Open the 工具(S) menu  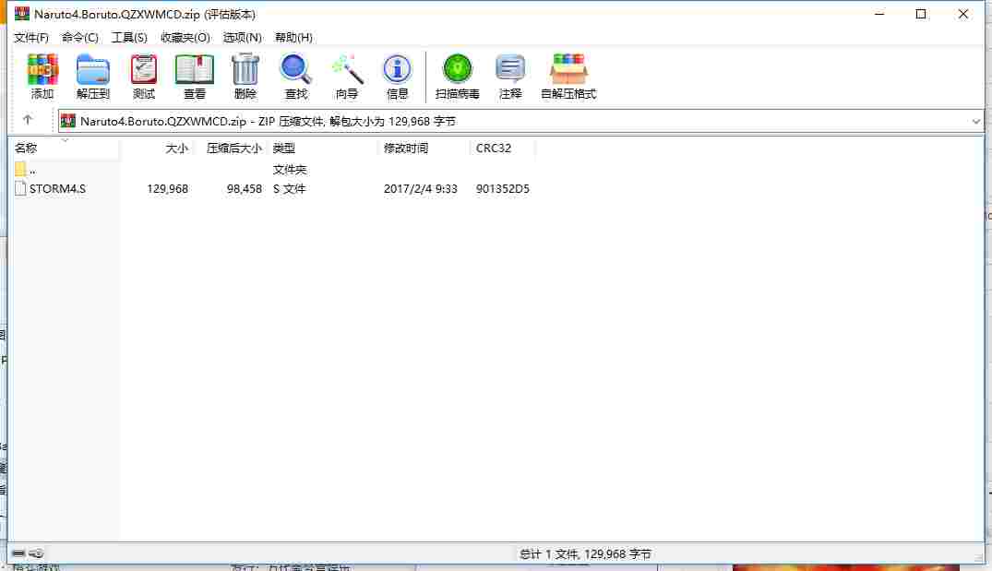click(129, 37)
